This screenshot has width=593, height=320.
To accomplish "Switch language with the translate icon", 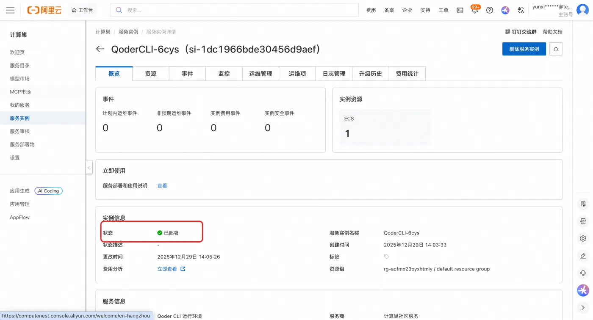I will coord(521,10).
